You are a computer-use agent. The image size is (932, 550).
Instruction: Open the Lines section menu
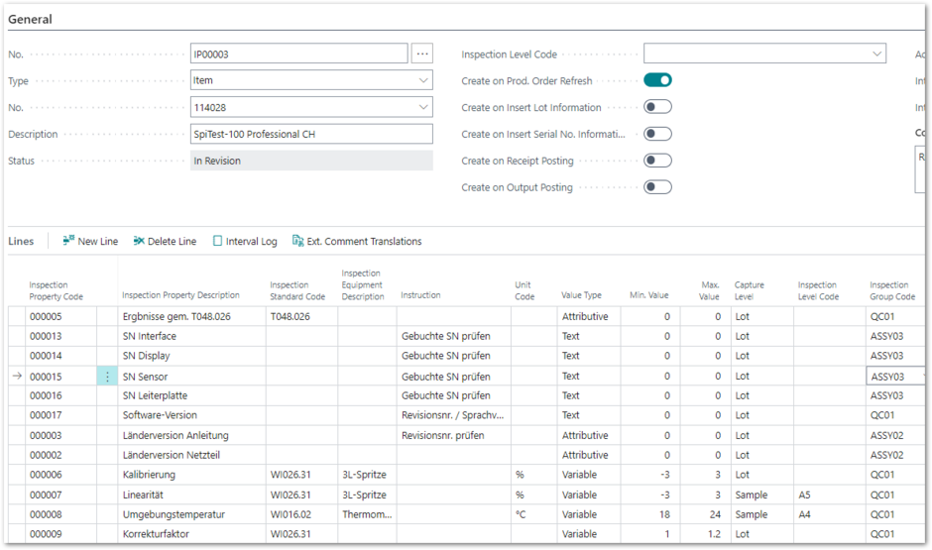21,241
